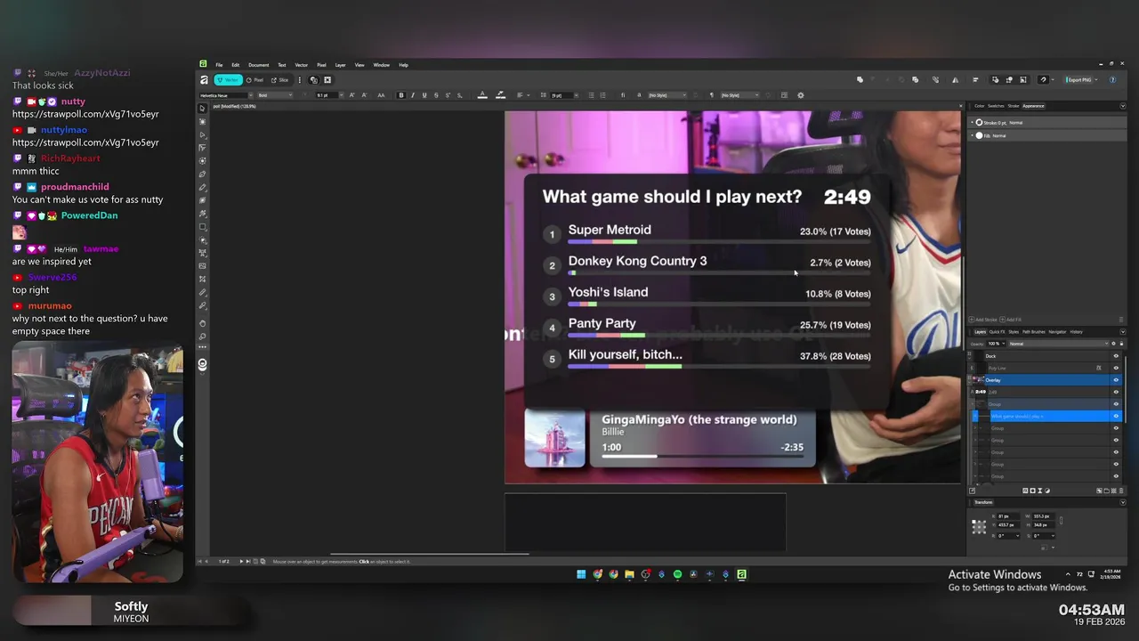Click the Export PNG button
The height and width of the screenshot is (641, 1139).
(1078, 79)
